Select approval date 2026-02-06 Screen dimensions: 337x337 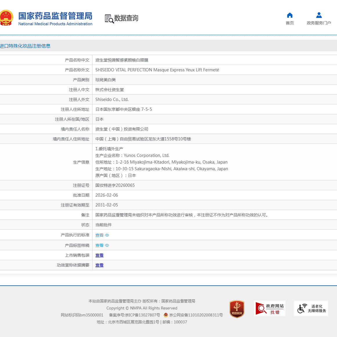107,195
